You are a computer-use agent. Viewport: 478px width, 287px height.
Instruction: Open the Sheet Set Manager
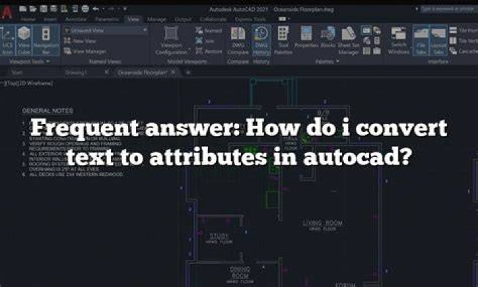pyautogui.click(x=349, y=41)
